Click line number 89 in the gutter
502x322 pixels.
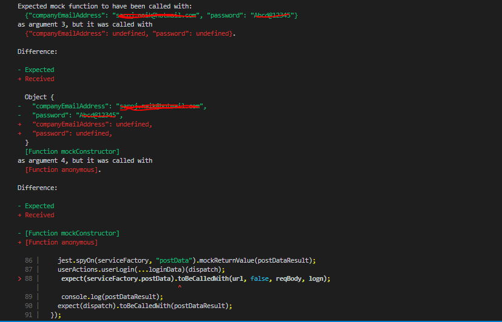28,297
